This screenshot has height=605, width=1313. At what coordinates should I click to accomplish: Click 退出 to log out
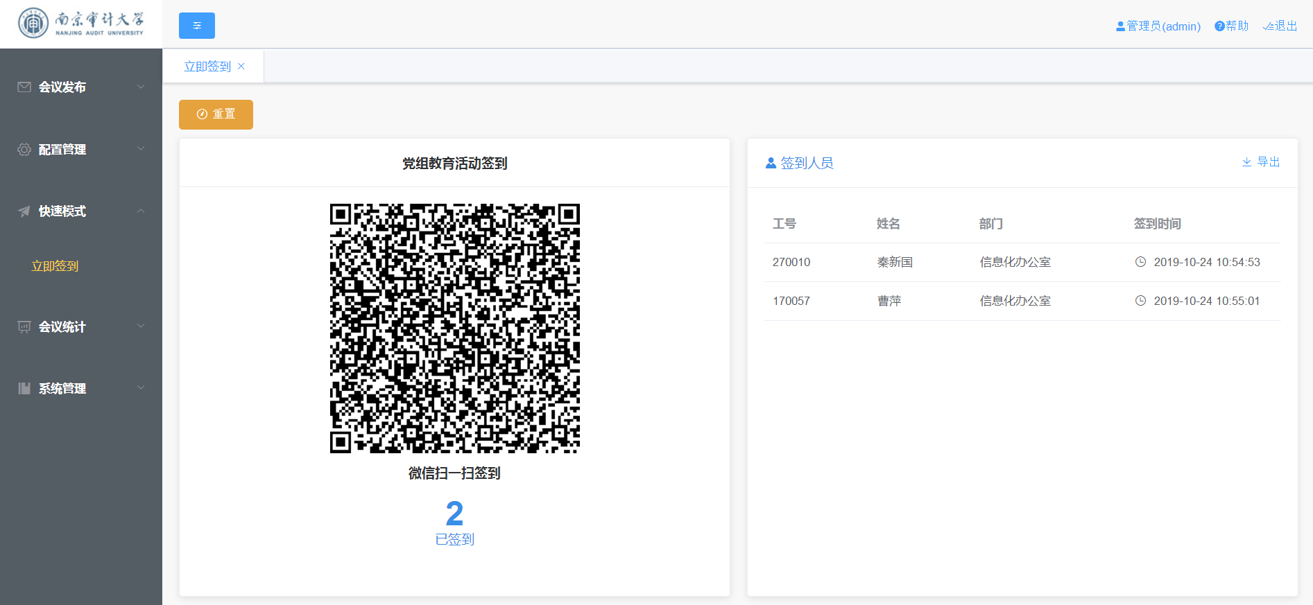(1280, 26)
